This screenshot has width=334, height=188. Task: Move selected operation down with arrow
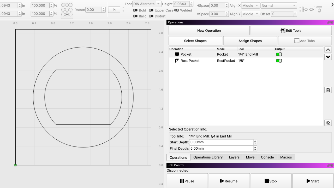(x=328, y=57)
